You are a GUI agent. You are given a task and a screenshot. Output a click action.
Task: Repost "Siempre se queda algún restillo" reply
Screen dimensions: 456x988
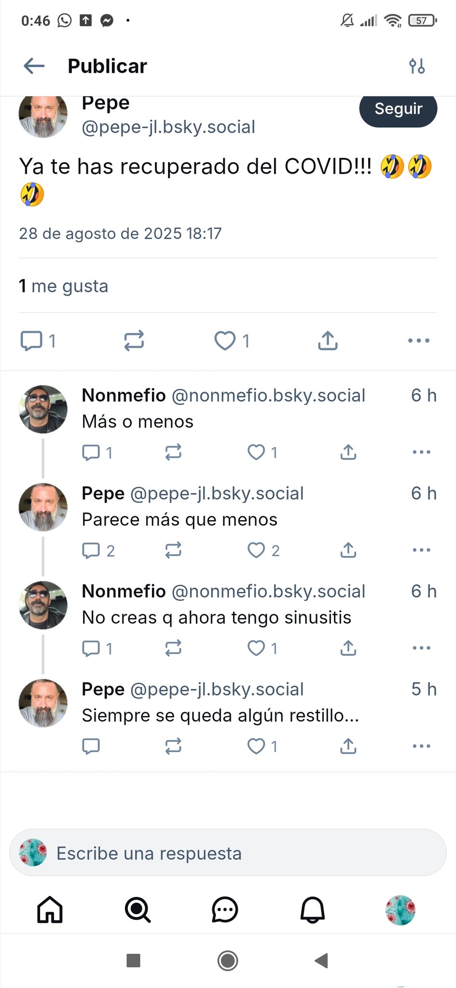(x=173, y=746)
